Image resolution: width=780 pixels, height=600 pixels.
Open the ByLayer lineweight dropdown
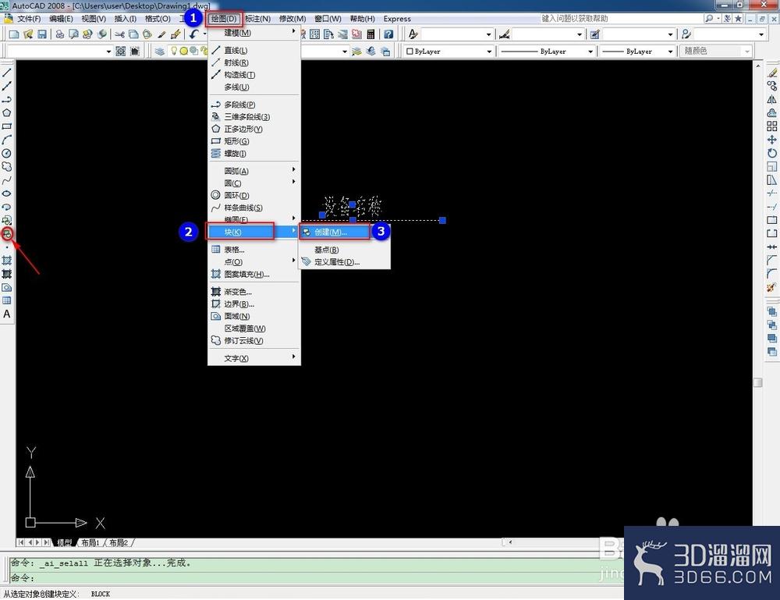[x=636, y=51]
